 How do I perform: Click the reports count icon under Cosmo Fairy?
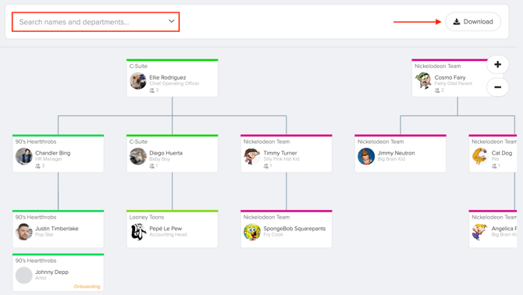tap(437, 91)
